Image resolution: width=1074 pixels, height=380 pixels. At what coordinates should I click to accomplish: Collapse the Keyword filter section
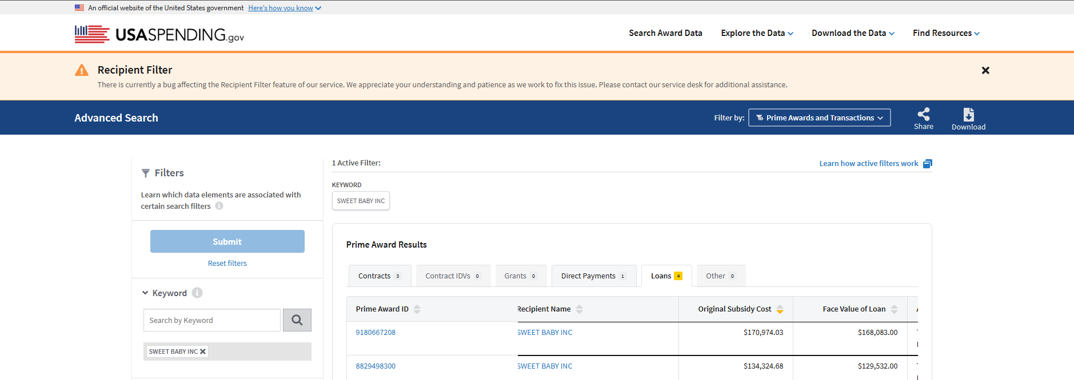point(145,293)
